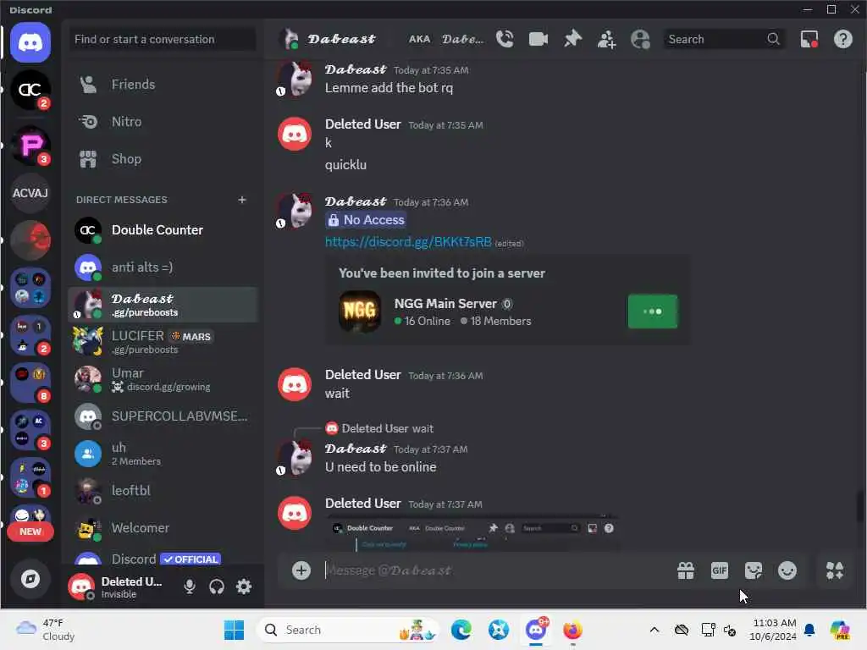The height and width of the screenshot is (650, 867).
Task: Open the Double Counter server icon
Action: tap(30, 90)
